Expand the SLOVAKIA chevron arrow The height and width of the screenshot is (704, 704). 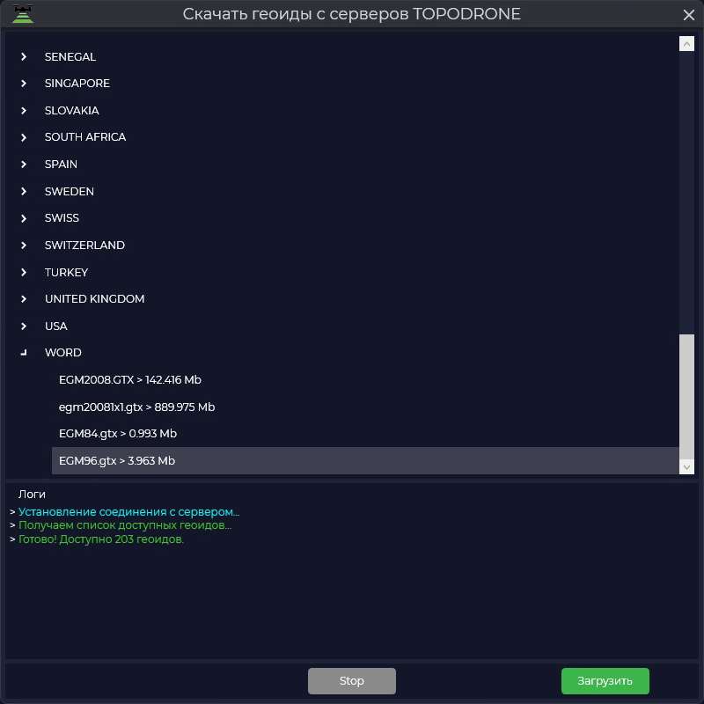tap(24, 111)
